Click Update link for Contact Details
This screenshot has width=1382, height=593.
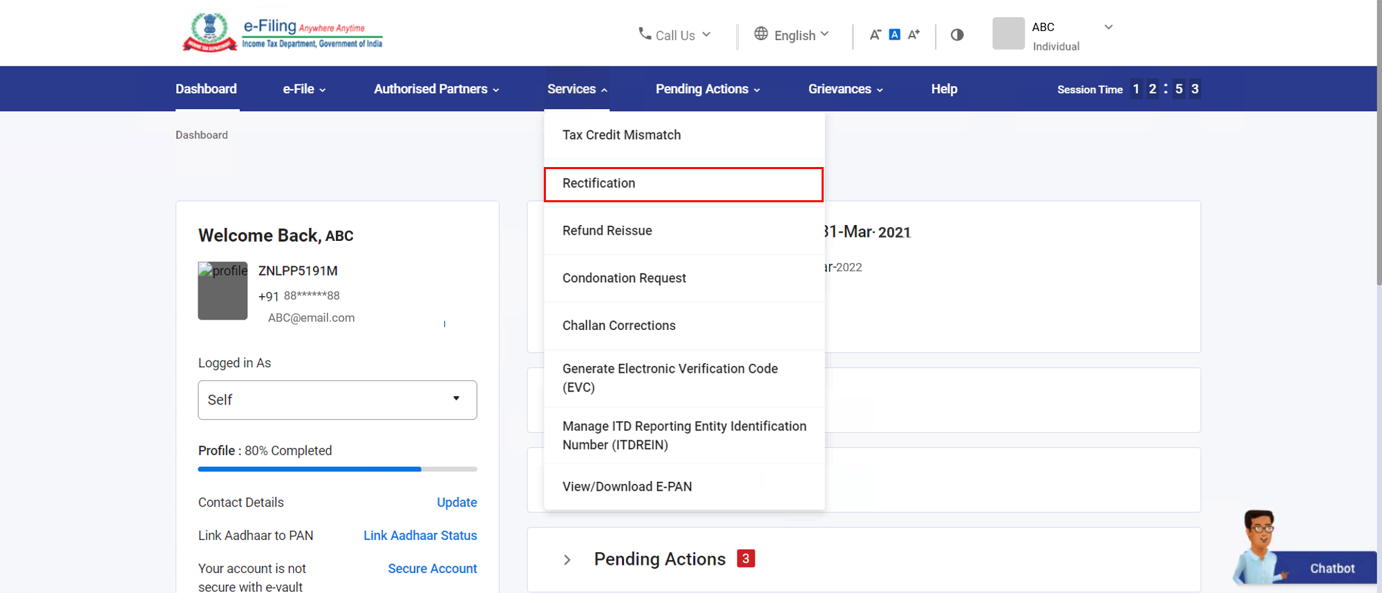(x=457, y=503)
